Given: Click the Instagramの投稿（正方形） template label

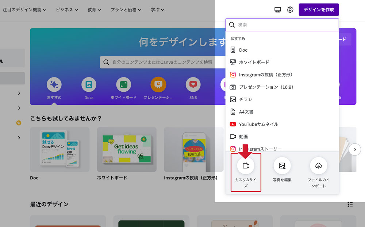Looking at the screenshot, I should pyautogui.click(x=191, y=178).
